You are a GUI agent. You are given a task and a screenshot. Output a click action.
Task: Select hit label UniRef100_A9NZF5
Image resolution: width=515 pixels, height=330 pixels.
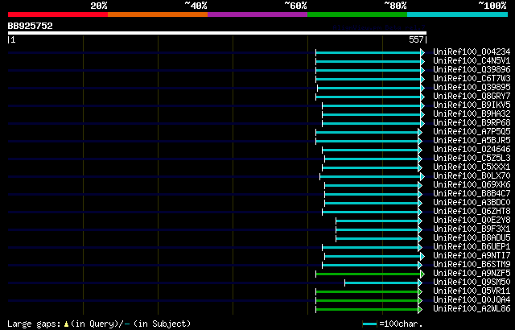point(472,274)
